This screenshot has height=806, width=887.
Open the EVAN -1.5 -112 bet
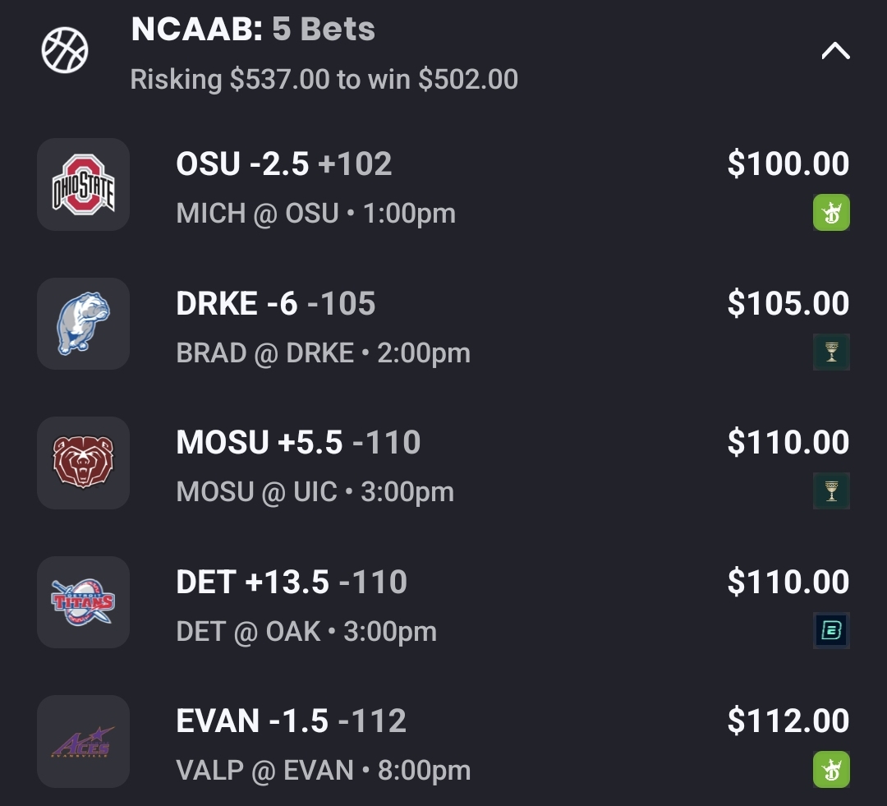point(291,721)
